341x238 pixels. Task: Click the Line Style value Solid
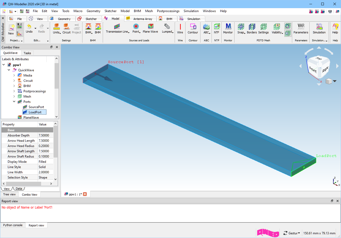click(x=46, y=167)
